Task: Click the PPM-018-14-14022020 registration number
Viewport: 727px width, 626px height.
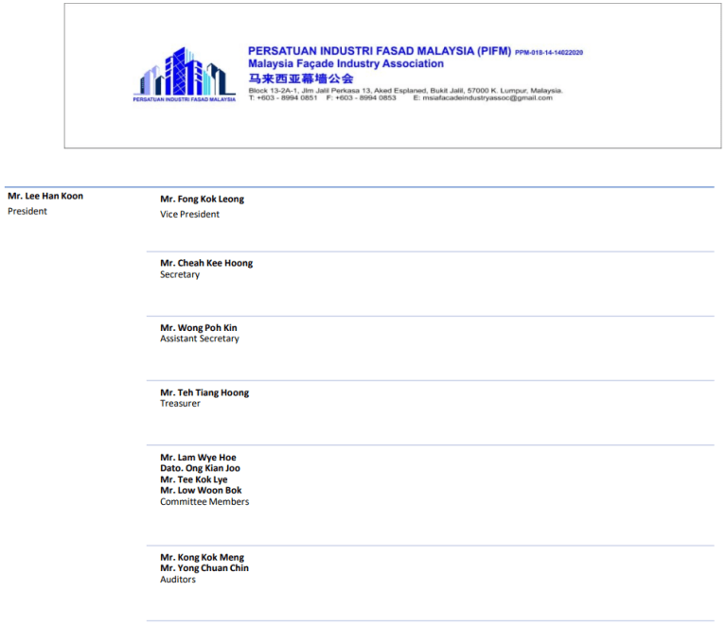Action: (549, 53)
